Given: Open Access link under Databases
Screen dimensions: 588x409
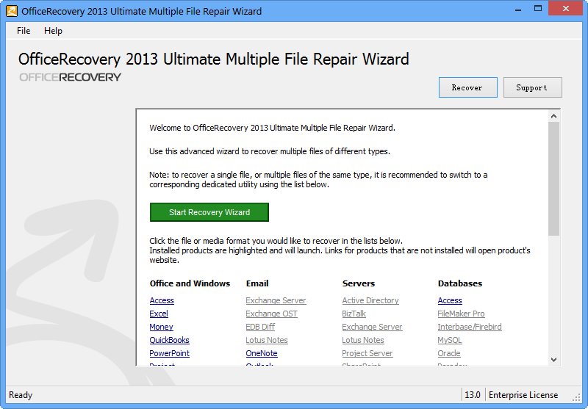Looking at the screenshot, I should point(450,300).
